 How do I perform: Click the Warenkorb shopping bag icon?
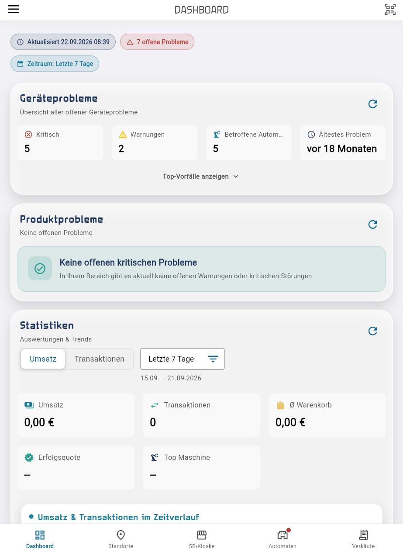click(280, 405)
